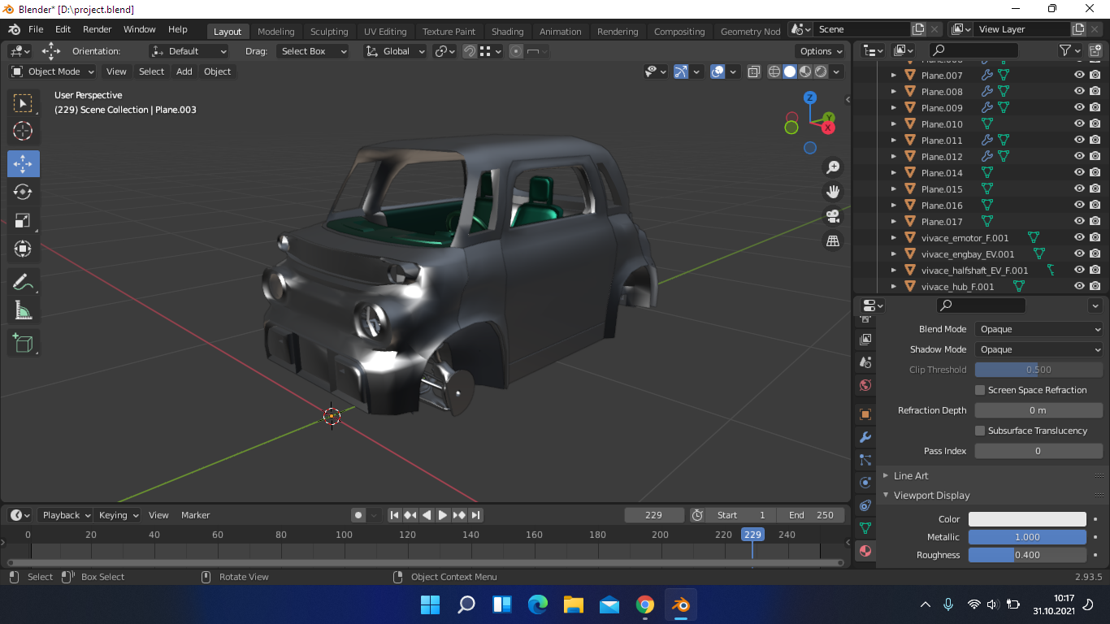Activate the 3D Cursor tool
Screen dimensions: 1110x624
point(23,131)
